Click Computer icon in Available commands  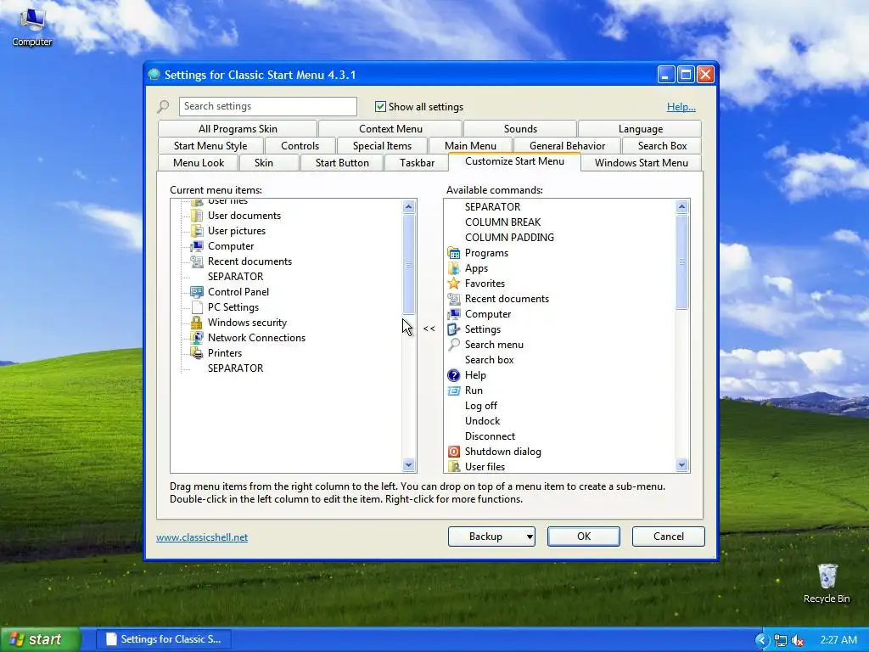pos(454,314)
